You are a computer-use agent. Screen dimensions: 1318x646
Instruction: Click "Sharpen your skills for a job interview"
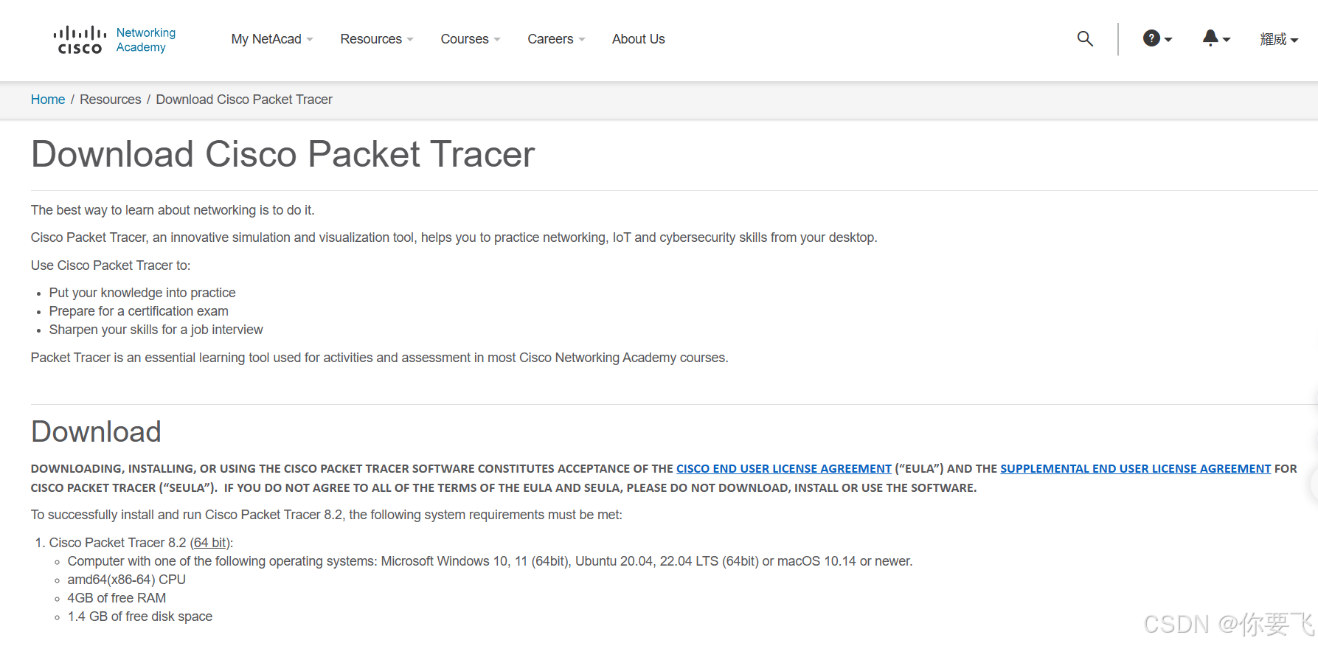pyautogui.click(x=156, y=330)
